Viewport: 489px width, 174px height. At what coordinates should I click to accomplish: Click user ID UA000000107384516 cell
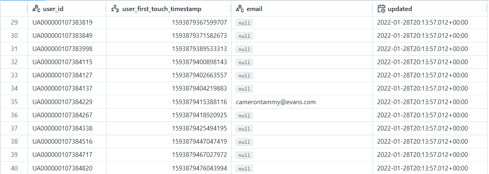[62, 142]
